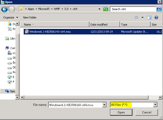Sort by the Name column header

[x=55, y=25]
